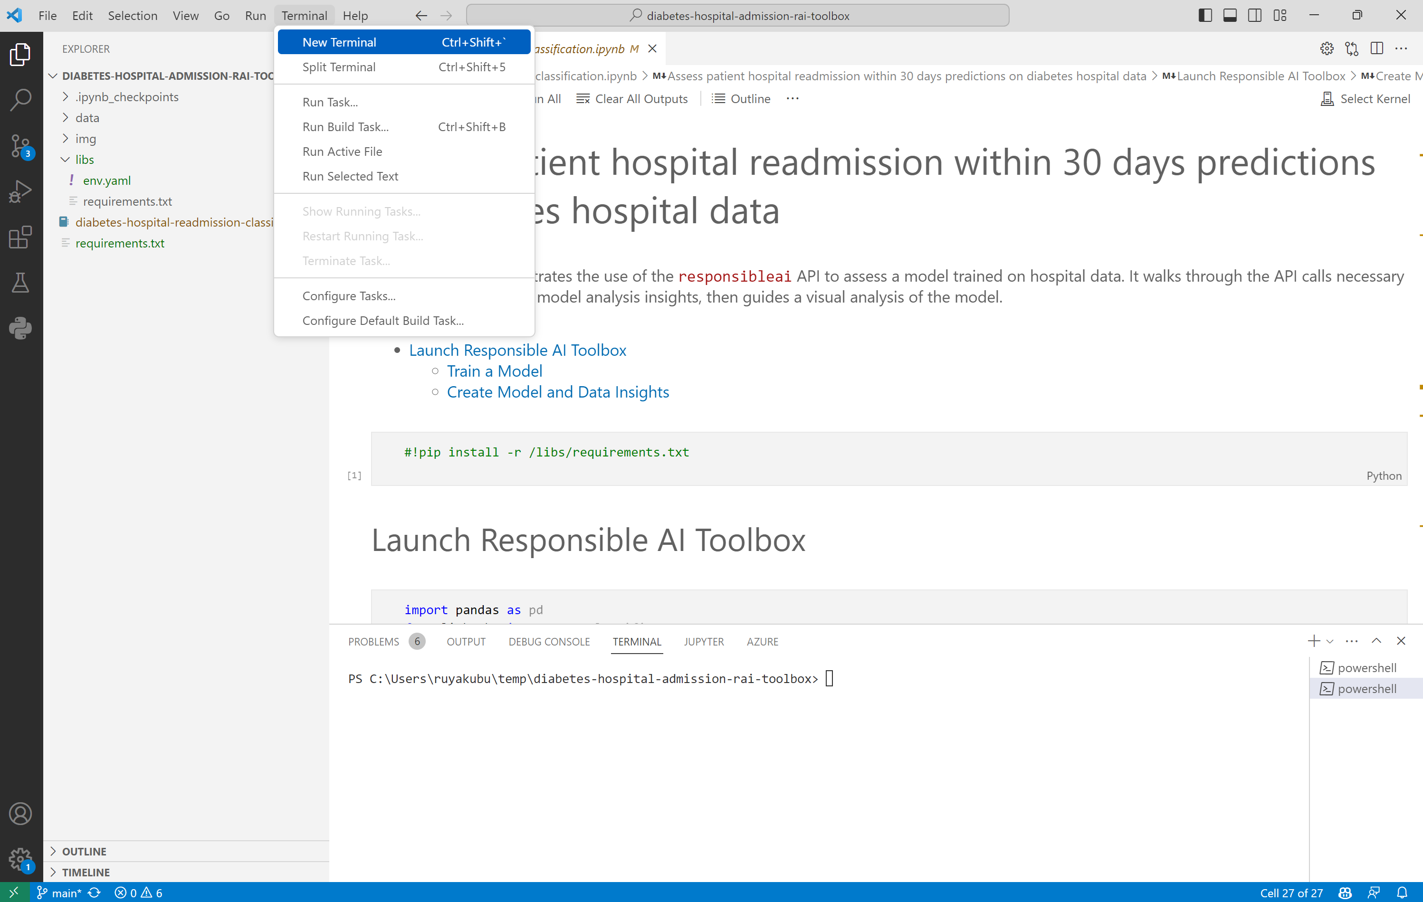Click Clear All Outputs button

click(x=632, y=99)
